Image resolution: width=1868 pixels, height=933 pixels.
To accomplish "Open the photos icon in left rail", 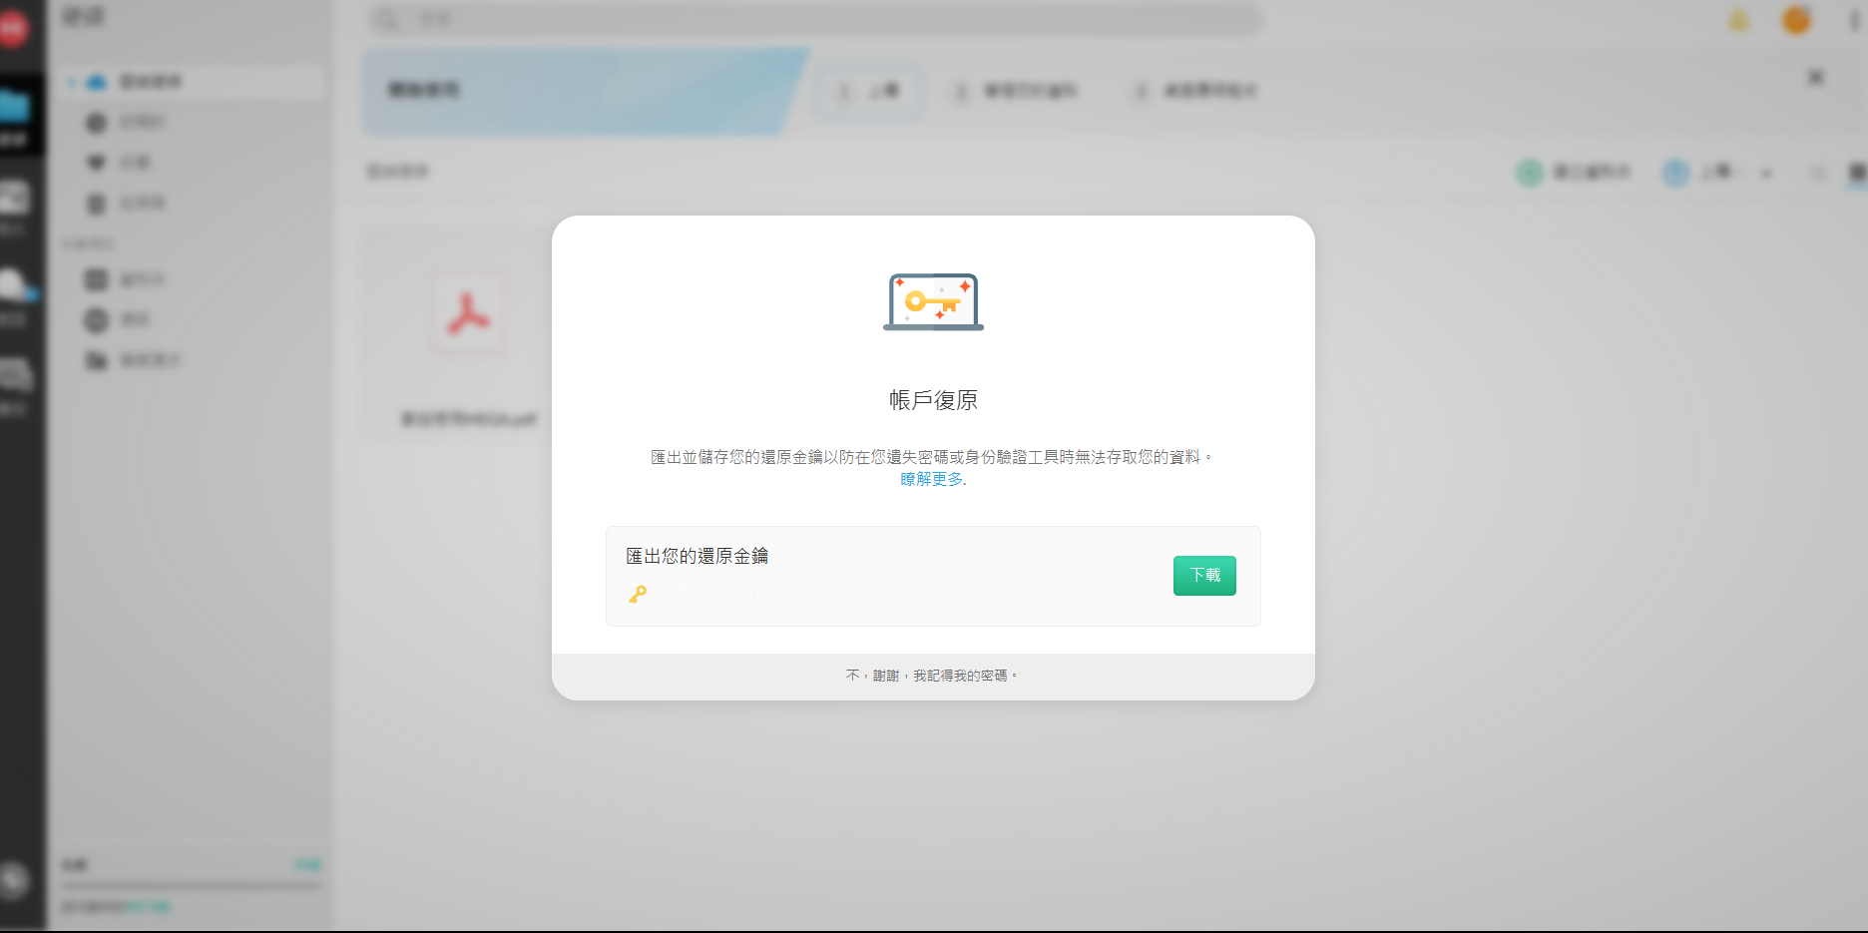I will (x=15, y=199).
